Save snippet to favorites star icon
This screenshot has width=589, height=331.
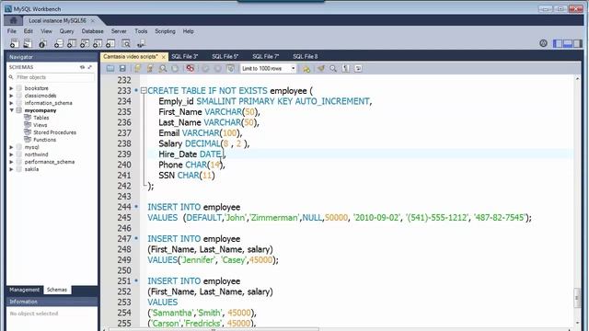[306, 68]
